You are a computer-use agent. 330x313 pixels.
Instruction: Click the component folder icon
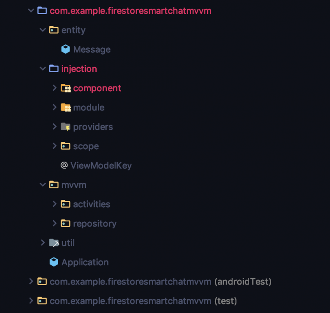[x=66, y=88]
